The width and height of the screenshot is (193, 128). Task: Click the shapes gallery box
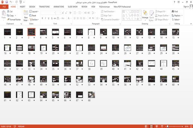(131, 15)
